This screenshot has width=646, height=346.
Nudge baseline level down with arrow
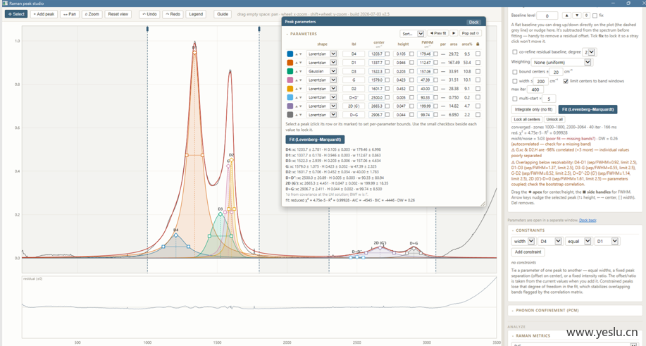point(577,16)
